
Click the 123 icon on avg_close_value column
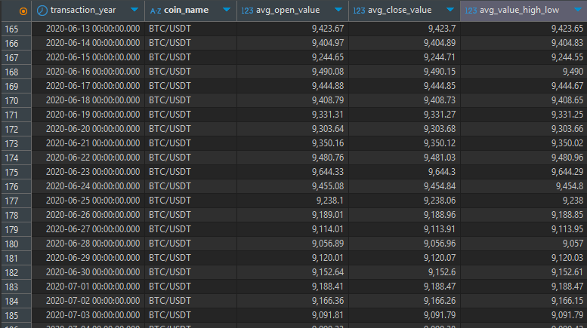(358, 11)
